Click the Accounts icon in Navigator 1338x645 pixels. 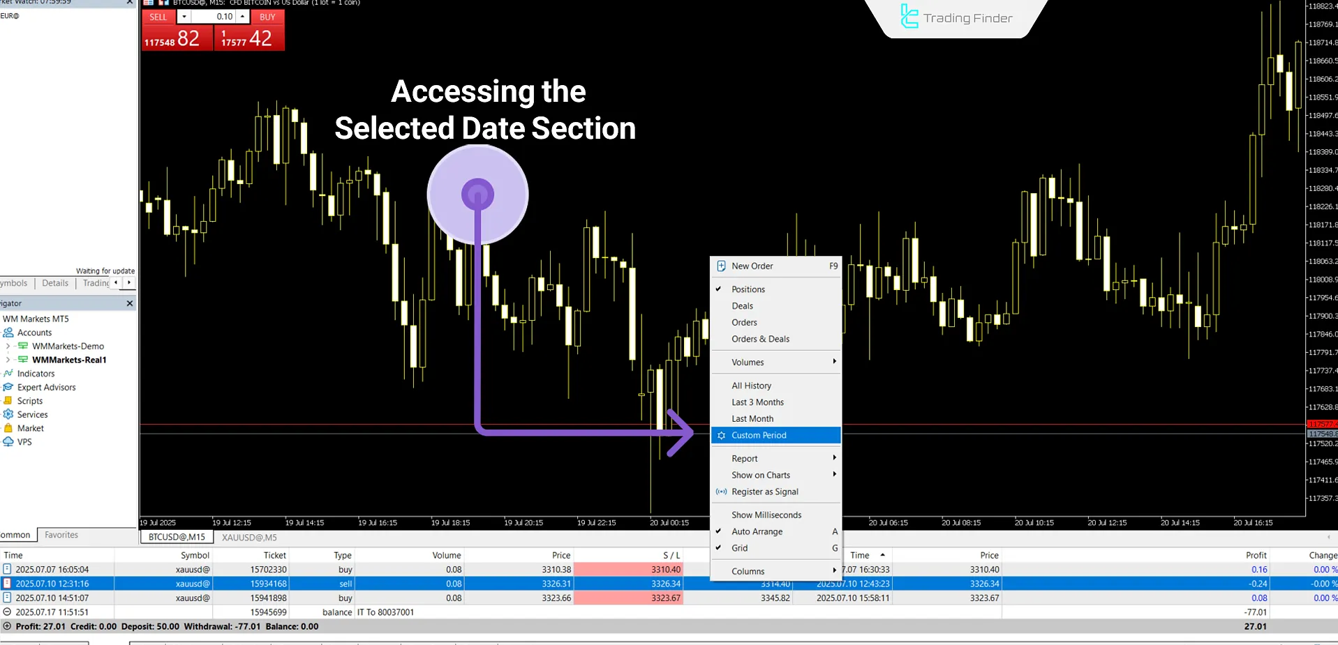8,333
